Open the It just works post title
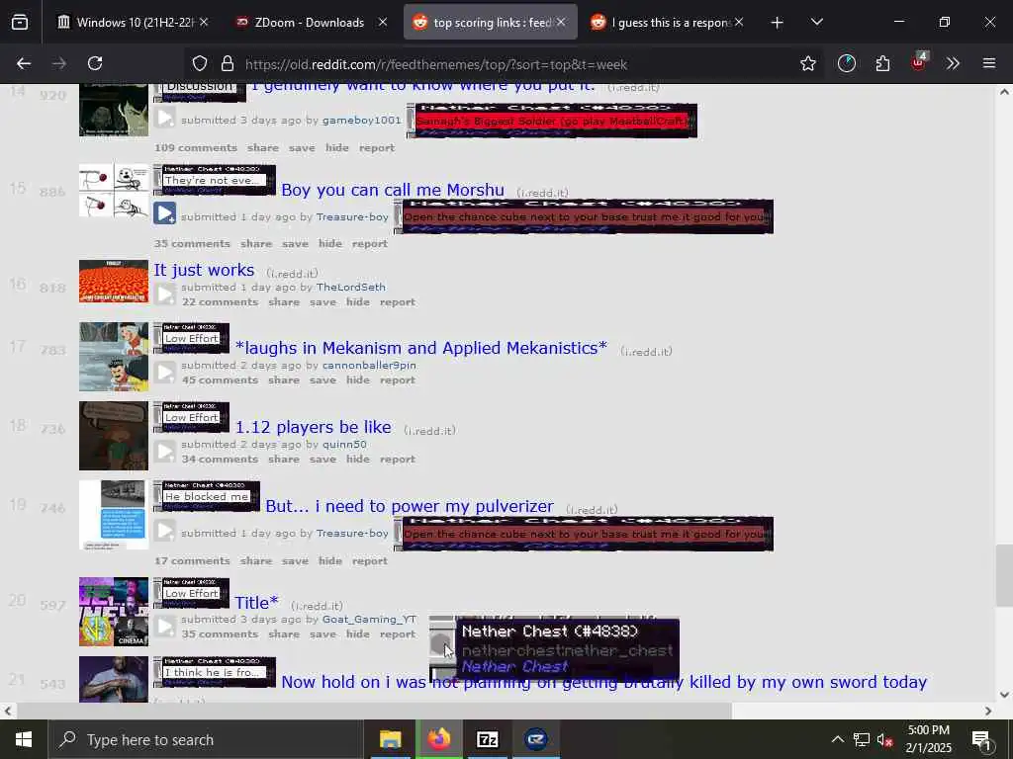 click(x=204, y=270)
